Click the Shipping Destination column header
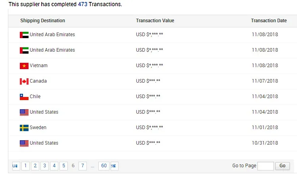Viewport: 297px width, 178px height. tap(42, 21)
